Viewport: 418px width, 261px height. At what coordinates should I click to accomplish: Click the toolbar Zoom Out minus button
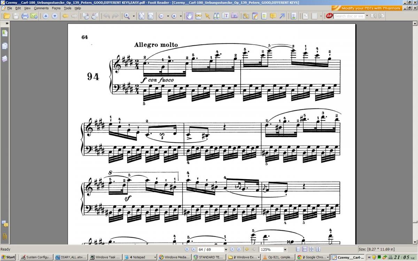[x=161, y=16]
